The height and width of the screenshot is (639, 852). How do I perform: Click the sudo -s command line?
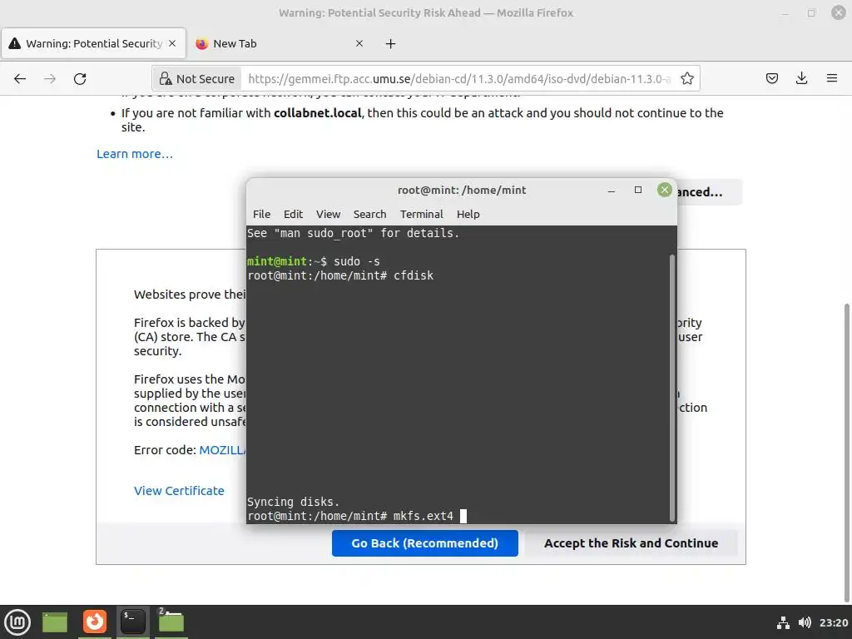coord(314,261)
